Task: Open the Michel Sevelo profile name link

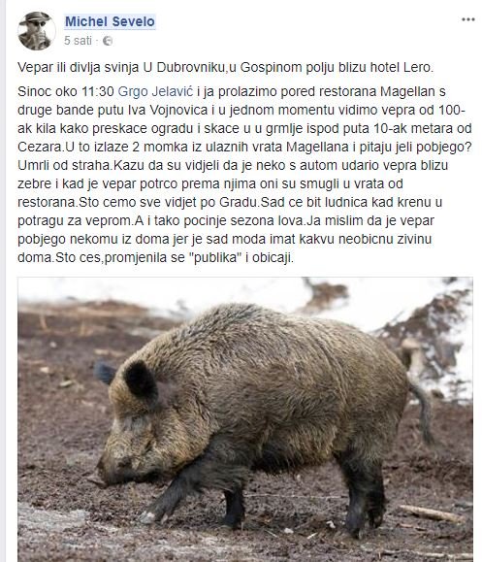Action: tap(110, 21)
